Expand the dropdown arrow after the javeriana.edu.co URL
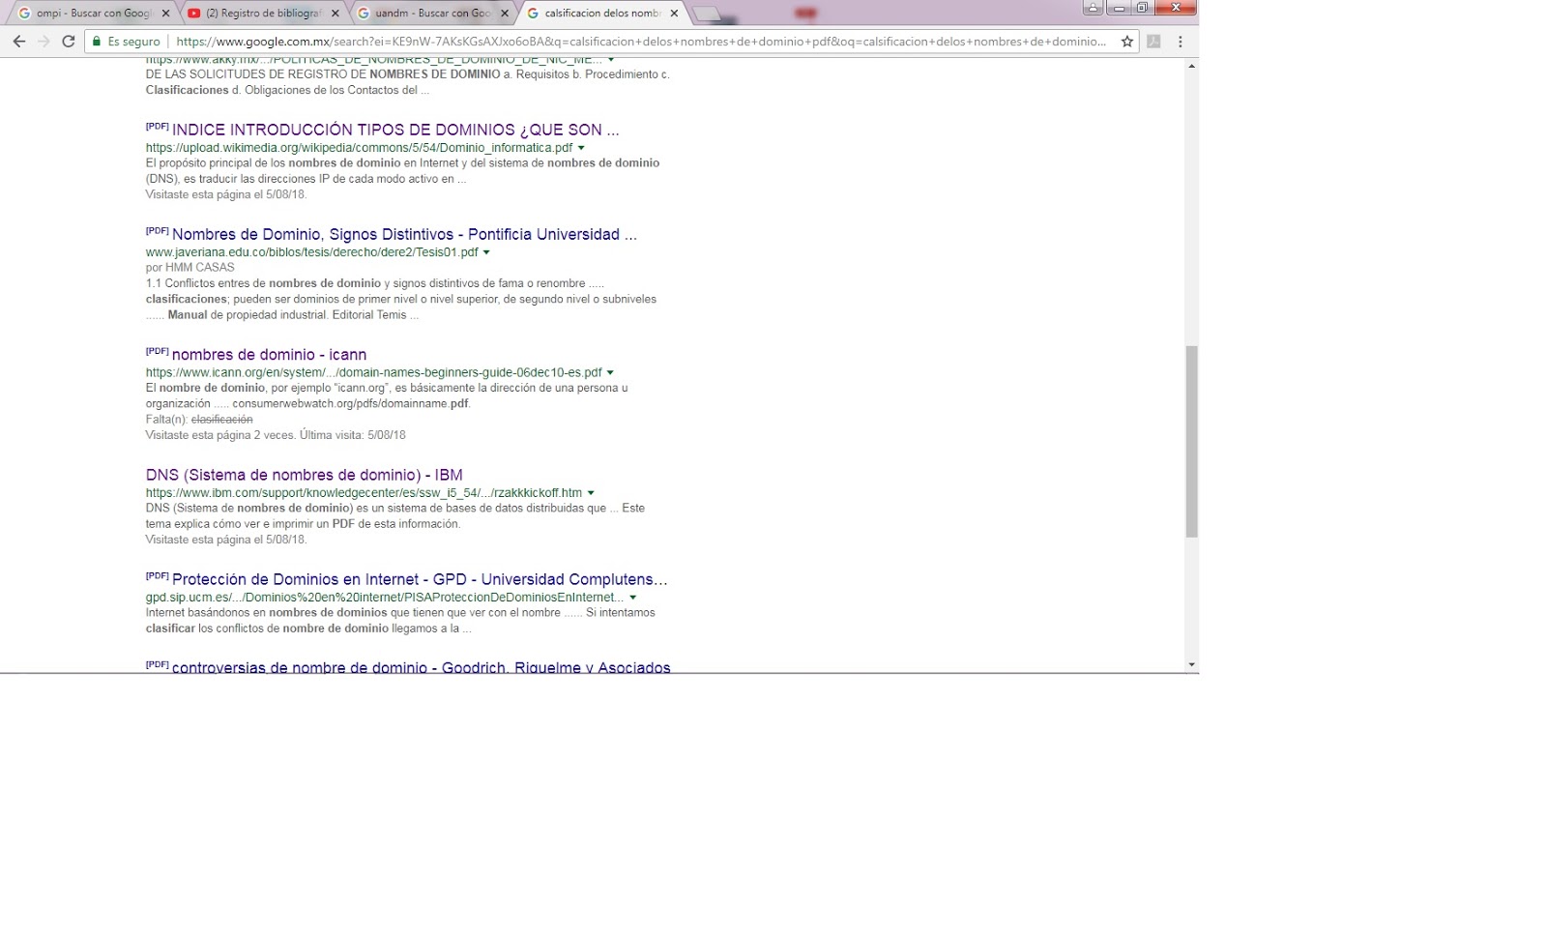The height and width of the screenshot is (936, 1547). click(x=486, y=252)
